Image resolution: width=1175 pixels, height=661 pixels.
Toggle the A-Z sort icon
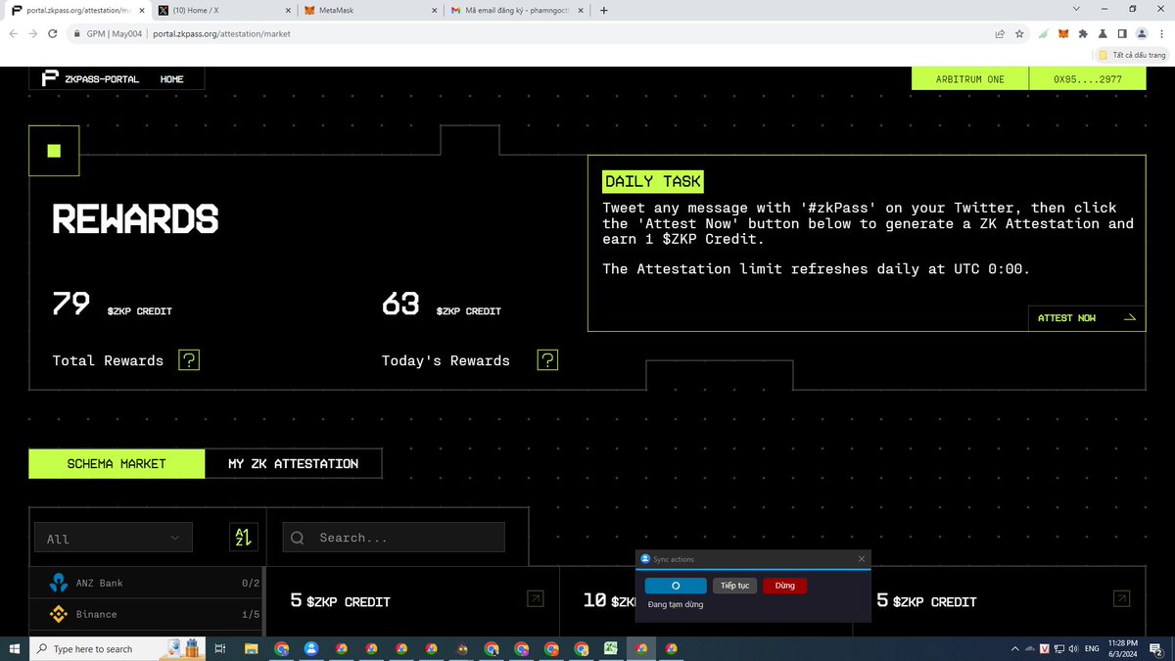[243, 537]
